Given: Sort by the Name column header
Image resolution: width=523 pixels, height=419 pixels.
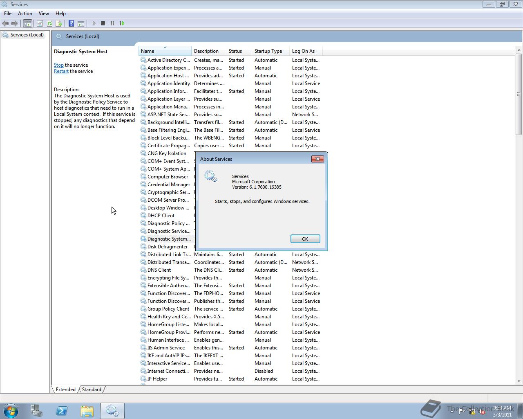Looking at the screenshot, I should [x=165, y=51].
